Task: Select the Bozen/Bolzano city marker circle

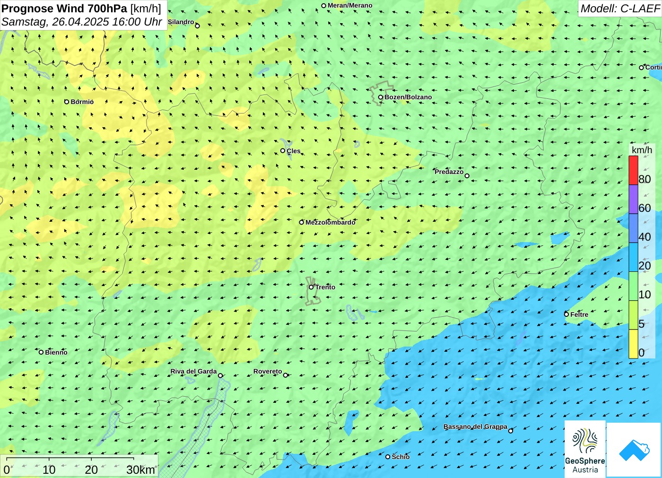Action: pos(381,97)
